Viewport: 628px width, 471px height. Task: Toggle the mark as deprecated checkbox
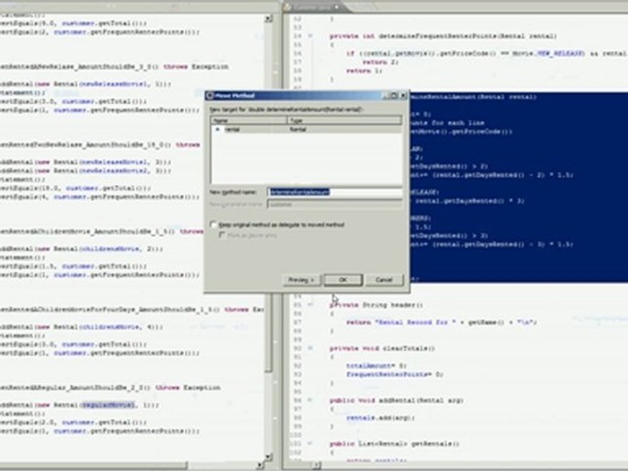click(x=222, y=235)
